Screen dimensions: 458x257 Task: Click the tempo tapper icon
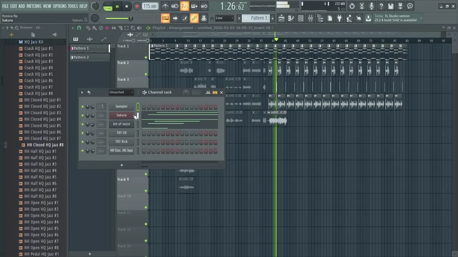click(349, 18)
